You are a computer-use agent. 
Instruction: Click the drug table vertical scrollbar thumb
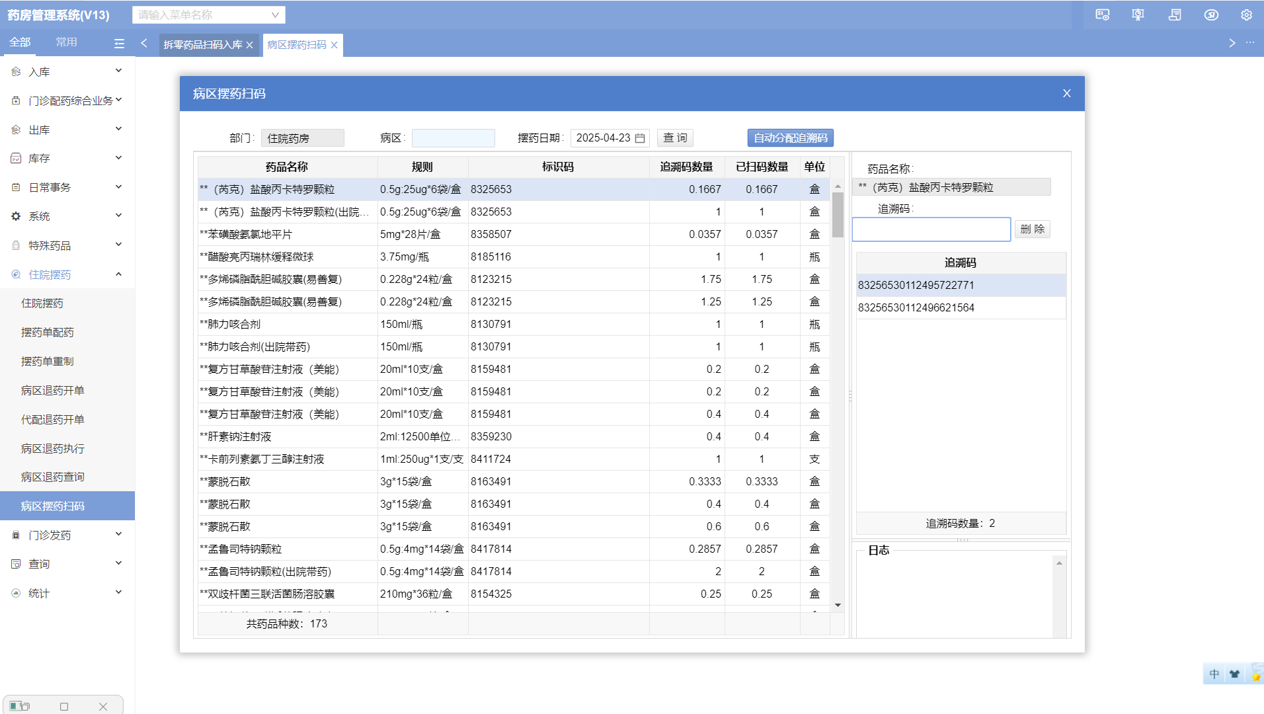point(838,214)
